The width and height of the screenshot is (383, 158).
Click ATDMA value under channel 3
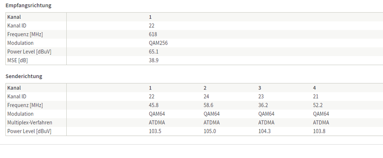point(266,122)
